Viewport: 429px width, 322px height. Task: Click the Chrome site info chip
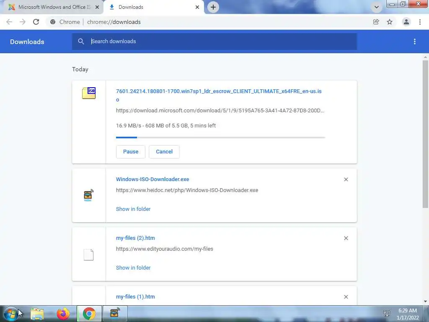[65, 22]
